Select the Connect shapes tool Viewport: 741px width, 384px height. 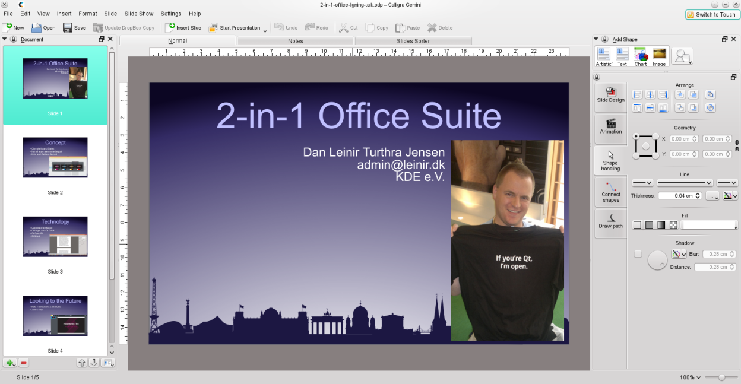[x=610, y=192]
